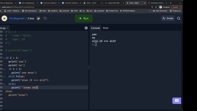The image size is (197, 111).
Task: Open the Invite collaborators dialog
Action: 168,18
